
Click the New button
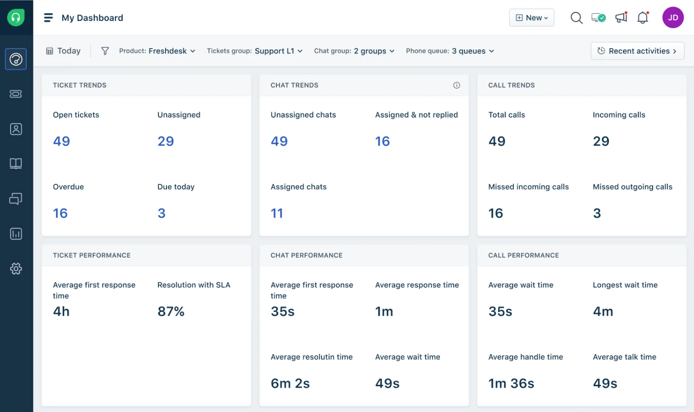pyautogui.click(x=531, y=17)
